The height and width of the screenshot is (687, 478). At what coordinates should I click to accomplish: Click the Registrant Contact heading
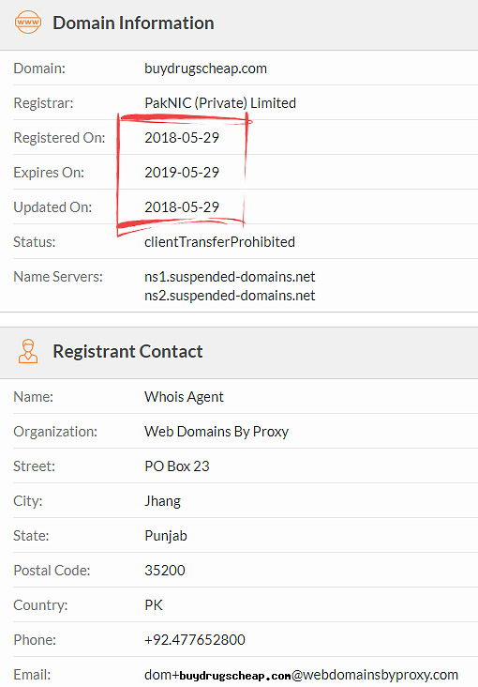(127, 351)
